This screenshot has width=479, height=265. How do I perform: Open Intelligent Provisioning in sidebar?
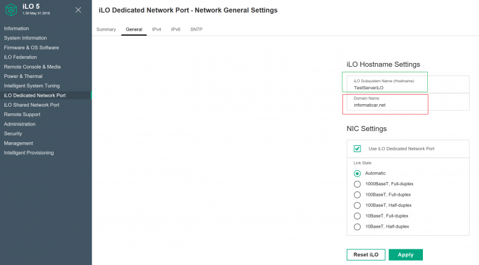(x=29, y=153)
